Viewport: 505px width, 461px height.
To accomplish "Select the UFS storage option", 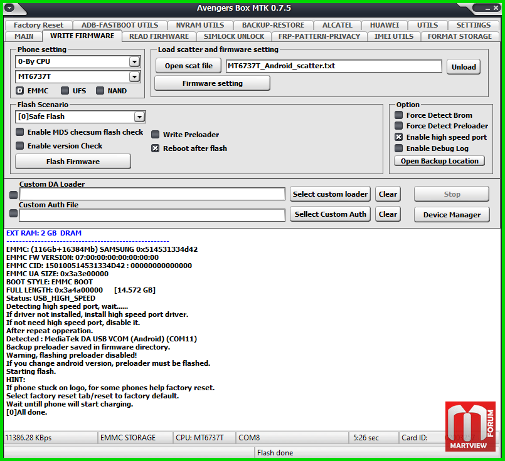I will [65, 91].
